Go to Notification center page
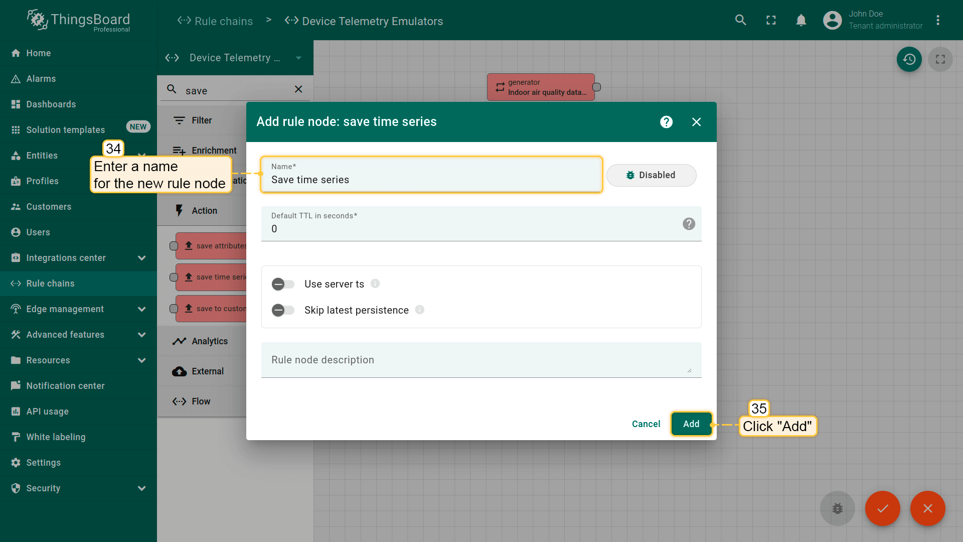Image resolution: width=963 pixels, height=542 pixels. click(x=65, y=386)
